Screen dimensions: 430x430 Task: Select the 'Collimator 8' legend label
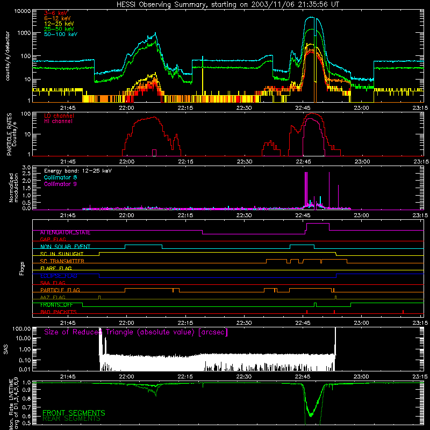[x=60, y=177]
